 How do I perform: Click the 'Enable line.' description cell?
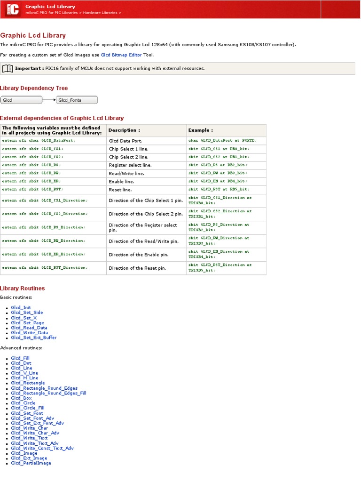(x=147, y=182)
